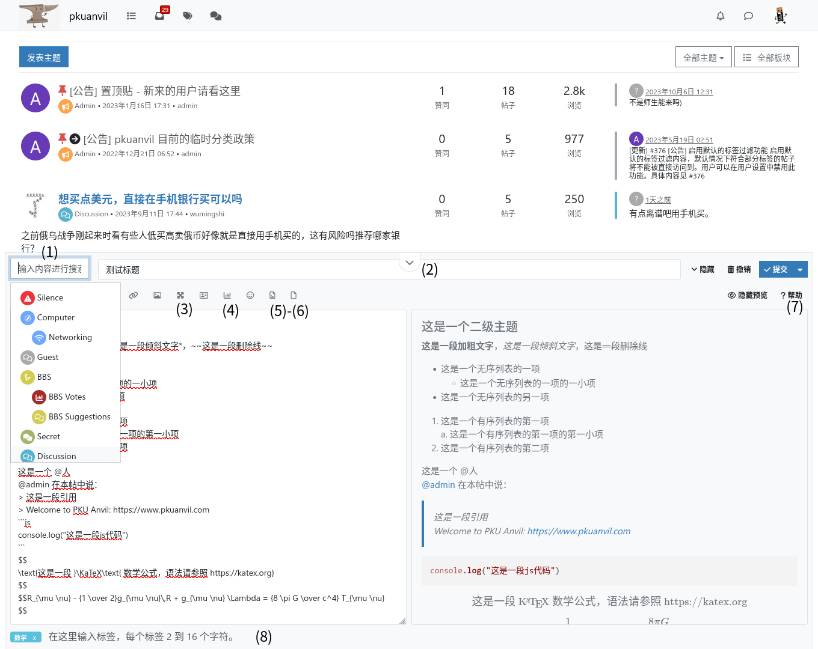This screenshot has width=818, height=649.
Task: Select the Discussion category in list
Action: [57, 456]
